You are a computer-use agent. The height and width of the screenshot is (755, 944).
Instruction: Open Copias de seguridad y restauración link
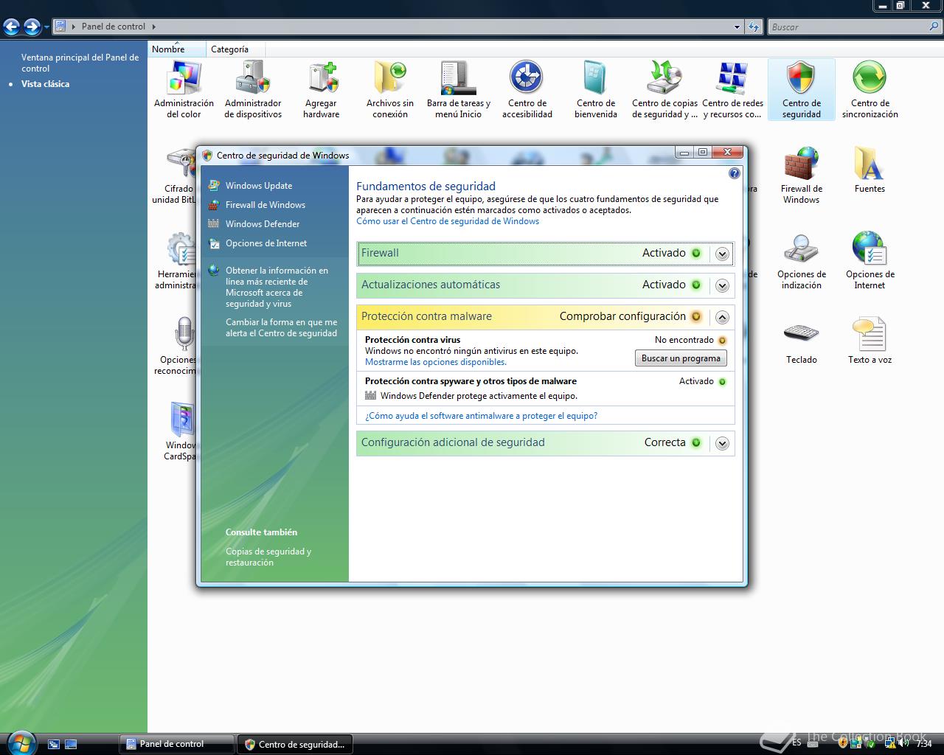pos(268,557)
